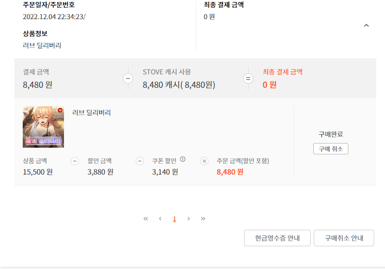Open the 구매취소 안내 button
The width and height of the screenshot is (385, 269).
[x=344, y=238]
